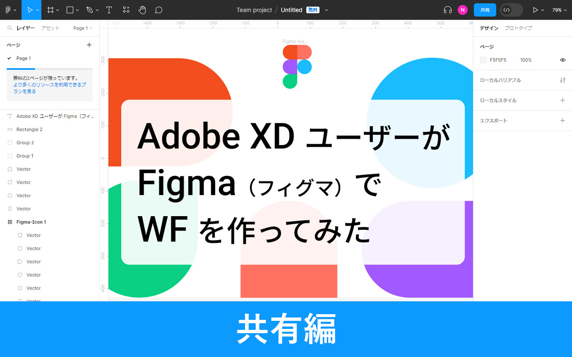Click the Untitled file name
Image resolution: width=572 pixels, height=357 pixels.
(292, 10)
